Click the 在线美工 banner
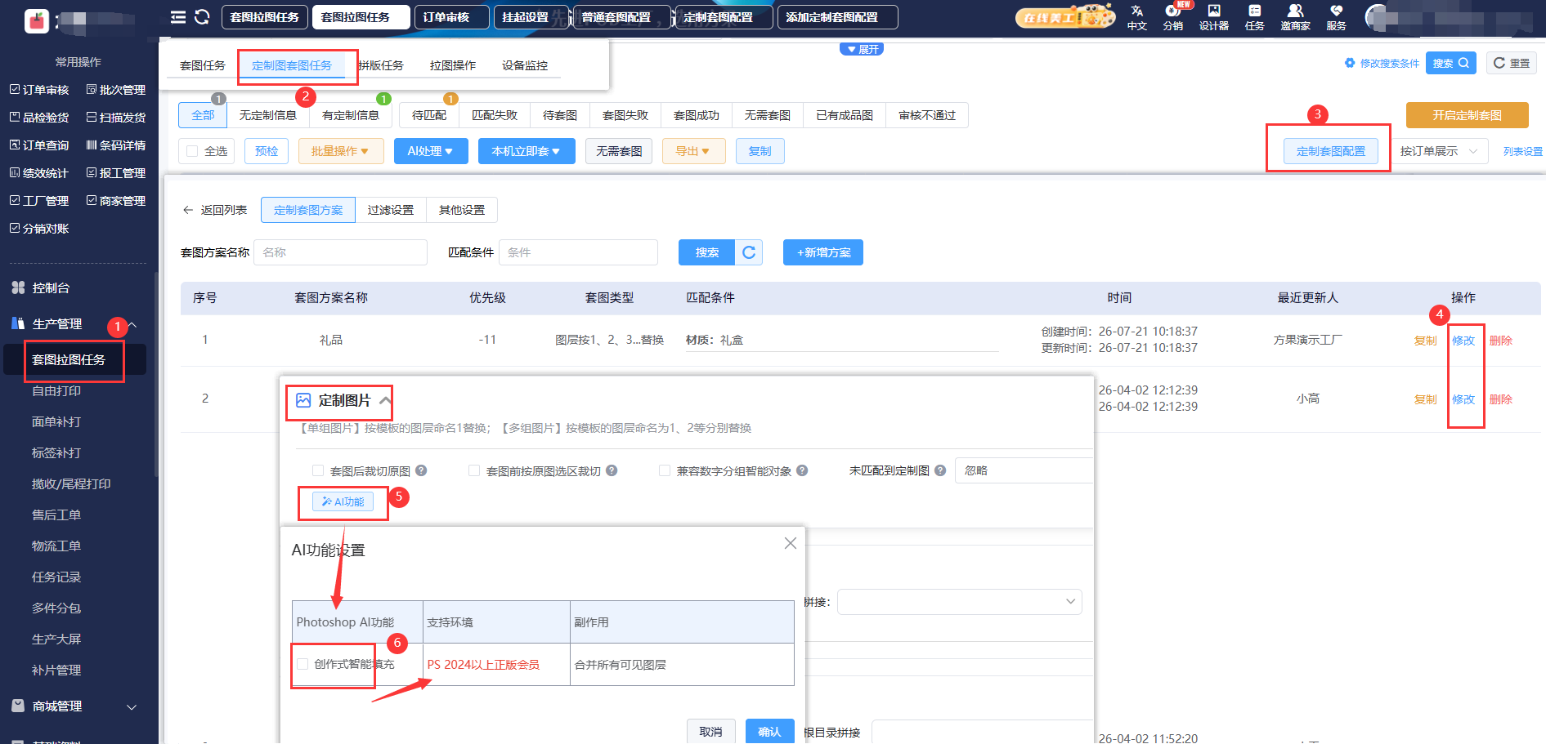This screenshot has height=744, width=1546. tap(1065, 16)
